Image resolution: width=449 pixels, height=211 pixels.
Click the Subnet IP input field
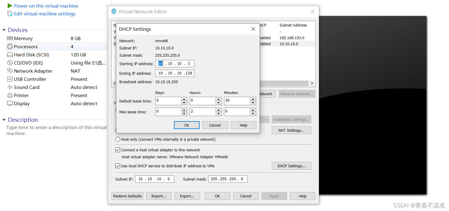(155, 179)
